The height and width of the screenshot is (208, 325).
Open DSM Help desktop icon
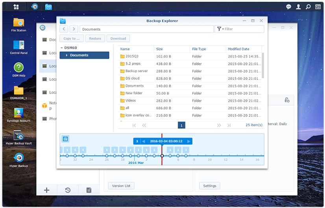[x=18, y=70]
